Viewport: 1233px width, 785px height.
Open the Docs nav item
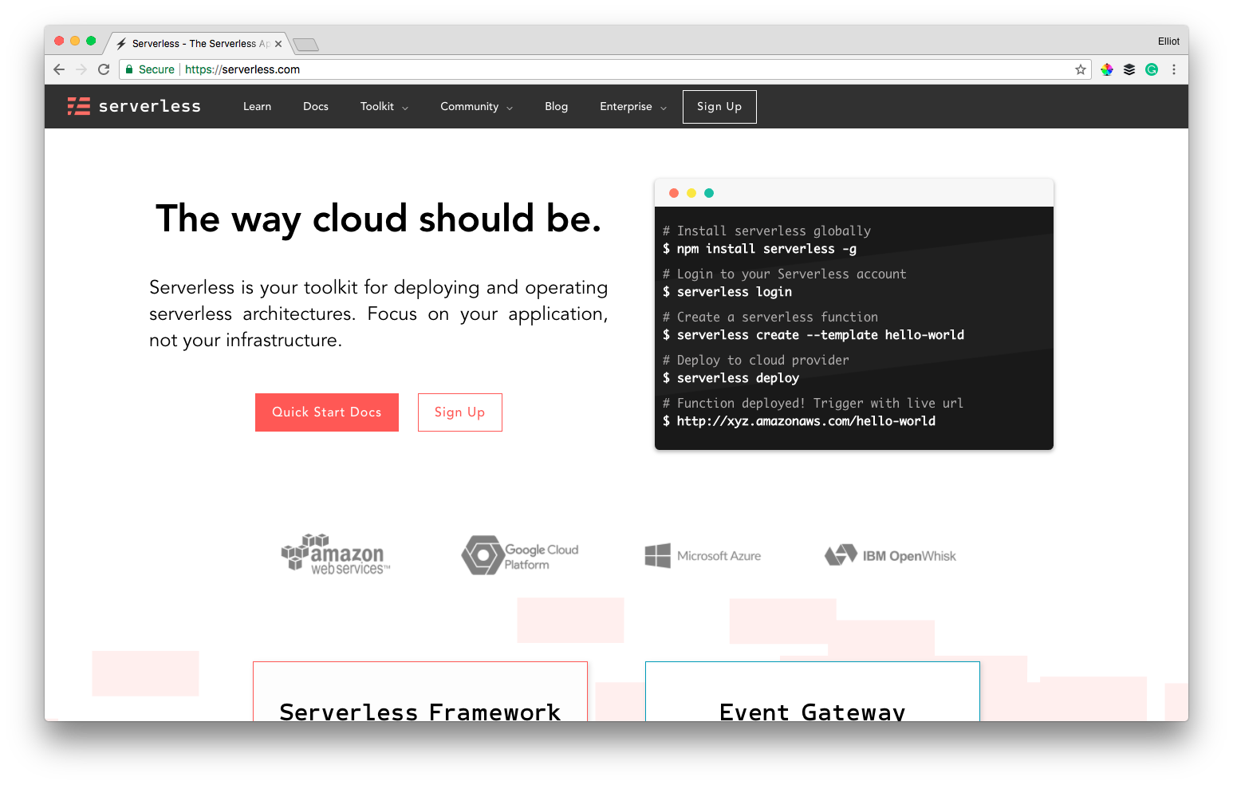[x=316, y=107]
